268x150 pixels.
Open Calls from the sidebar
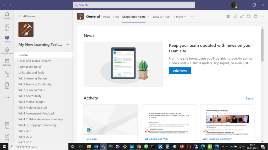coord(7,74)
